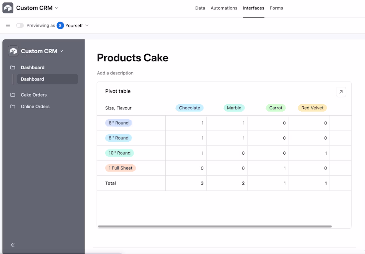
Task: Open the sidebar hamburger menu icon
Action: point(8,25)
